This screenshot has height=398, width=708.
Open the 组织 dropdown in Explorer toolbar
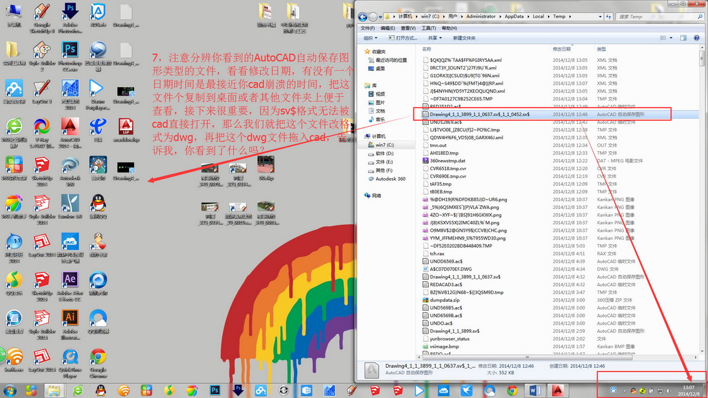pyautogui.click(x=370, y=38)
